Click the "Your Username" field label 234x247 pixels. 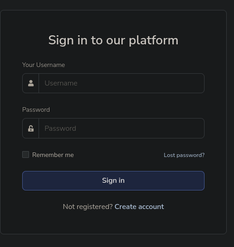tap(44, 65)
